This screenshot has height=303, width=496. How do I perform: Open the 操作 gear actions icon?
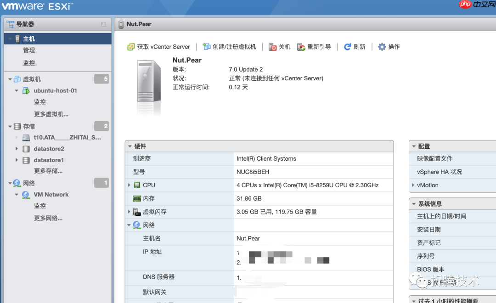click(x=382, y=46)
